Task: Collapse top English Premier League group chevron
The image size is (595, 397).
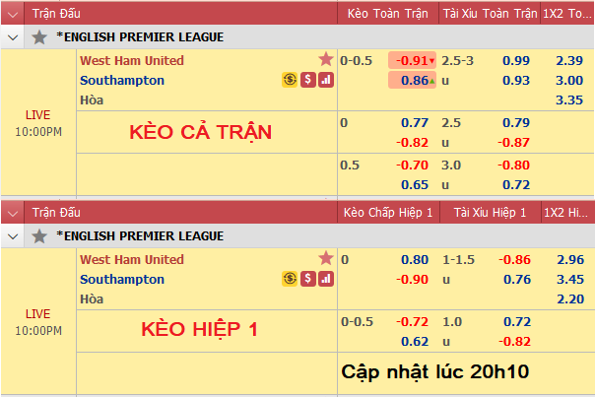Action: coord(13,37)
